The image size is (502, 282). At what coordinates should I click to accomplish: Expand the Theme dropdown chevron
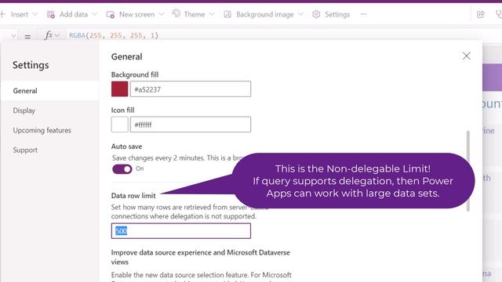point(212,14)
